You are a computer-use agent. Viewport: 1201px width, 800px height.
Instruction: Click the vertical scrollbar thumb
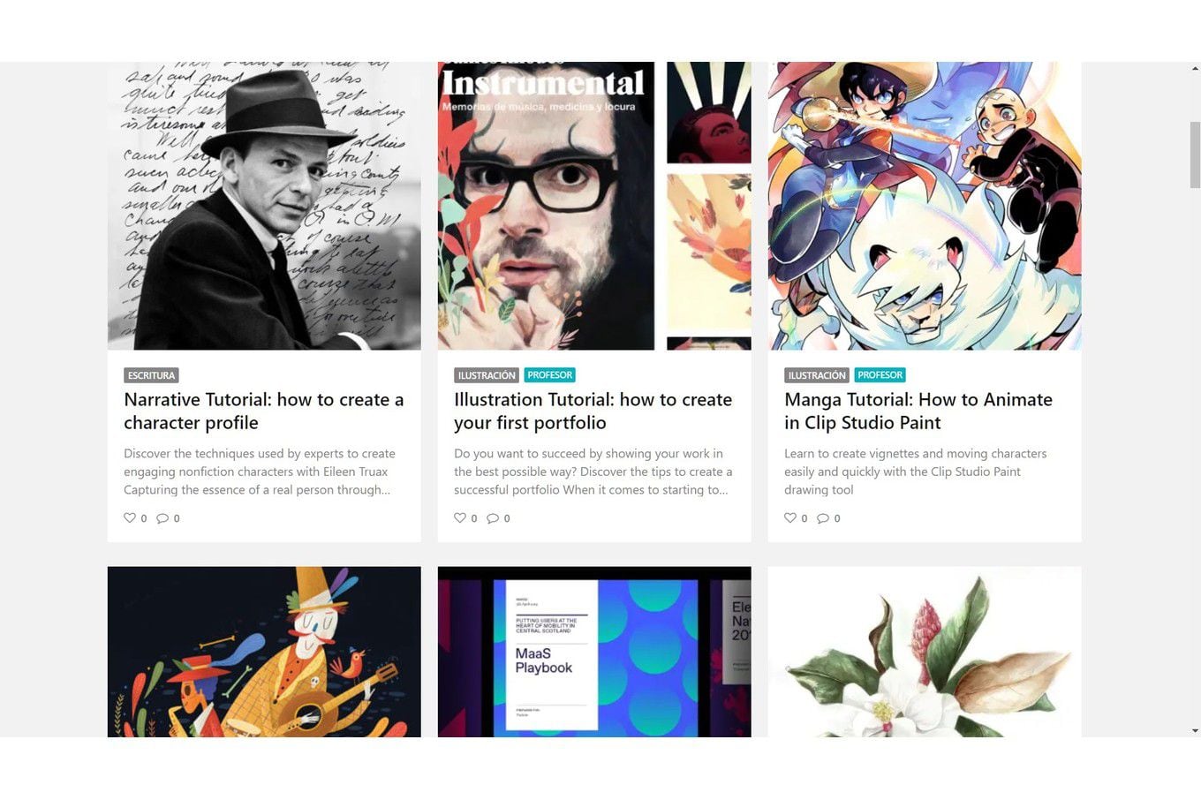click(1195, 155)
